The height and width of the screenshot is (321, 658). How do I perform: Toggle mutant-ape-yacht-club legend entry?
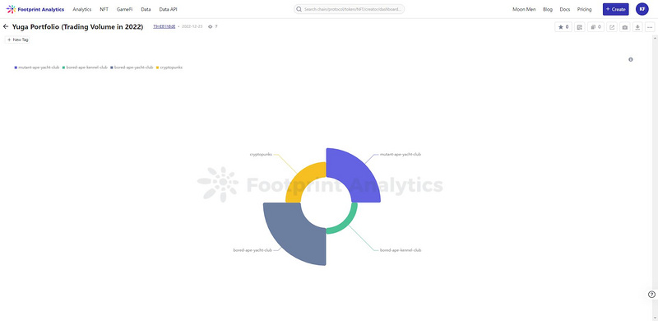(37, 67)
